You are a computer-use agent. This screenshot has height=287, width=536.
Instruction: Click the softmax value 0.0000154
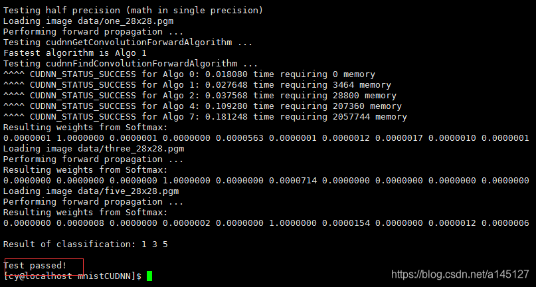pos(346,223)
